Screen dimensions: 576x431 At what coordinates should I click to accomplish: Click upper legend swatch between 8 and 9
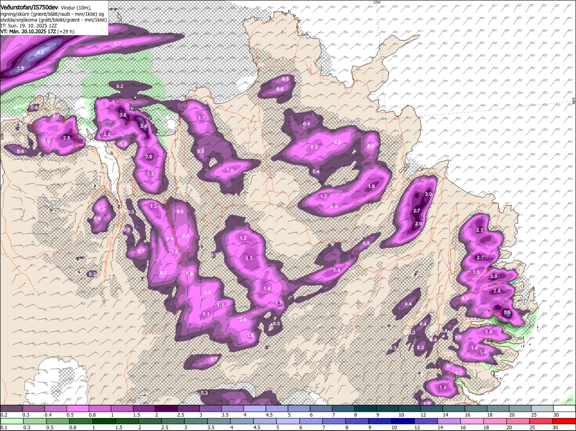coord(365,409)
